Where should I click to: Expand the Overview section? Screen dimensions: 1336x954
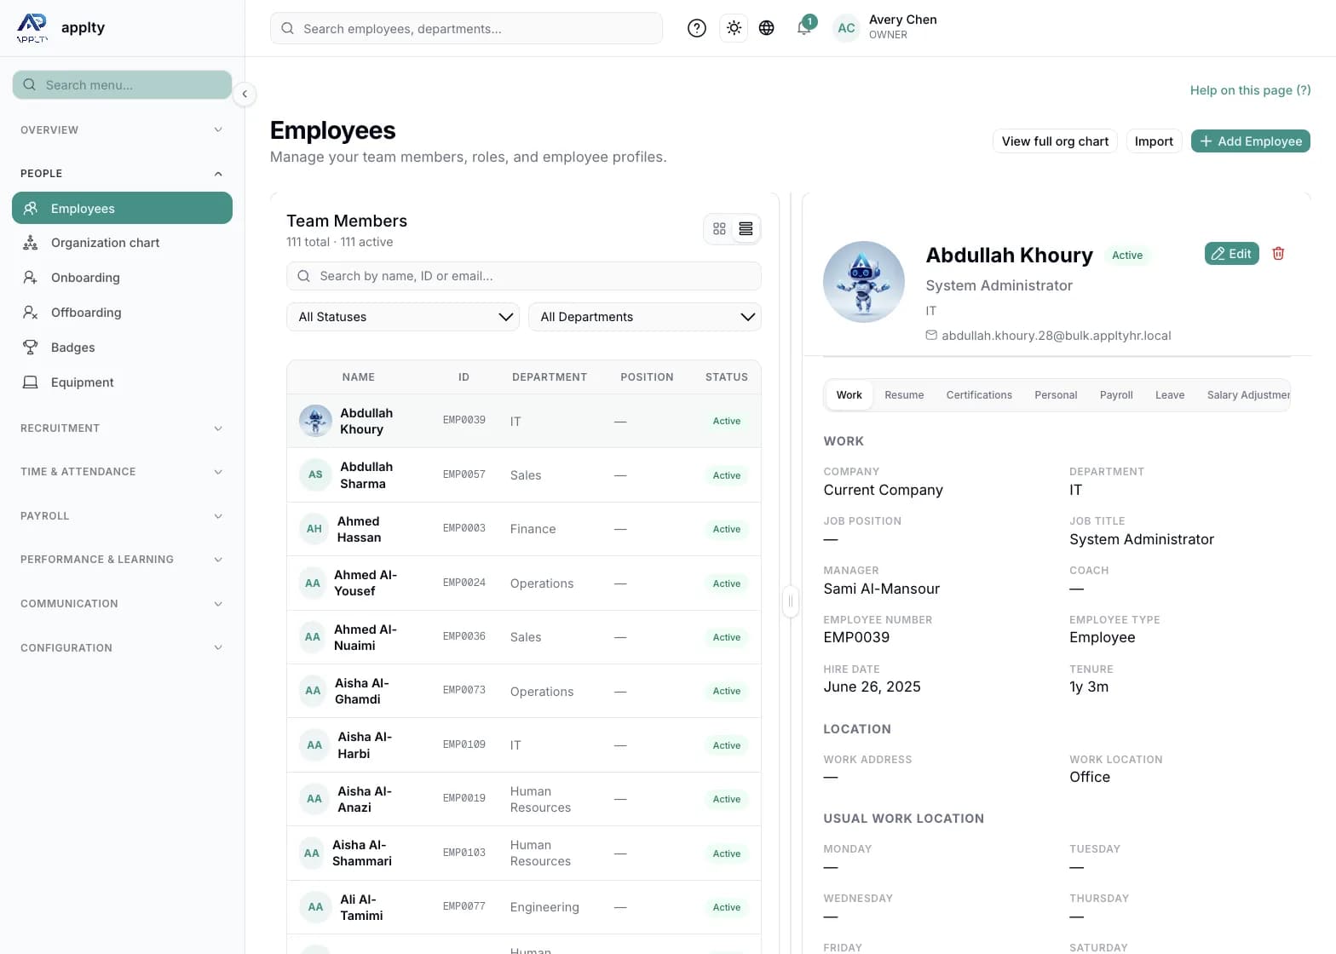[122, 130]
